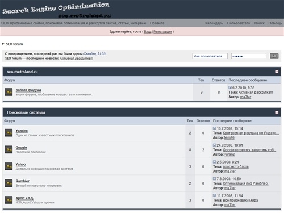
Task: Collapse the Поисковые системы category
Action: pyautogui.click(x=277, y=112)
